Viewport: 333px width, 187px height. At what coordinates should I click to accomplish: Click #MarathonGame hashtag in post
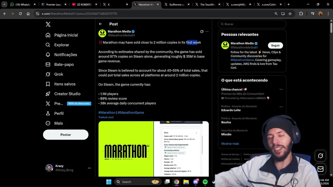pyautogui.click(x=131, y=112)
